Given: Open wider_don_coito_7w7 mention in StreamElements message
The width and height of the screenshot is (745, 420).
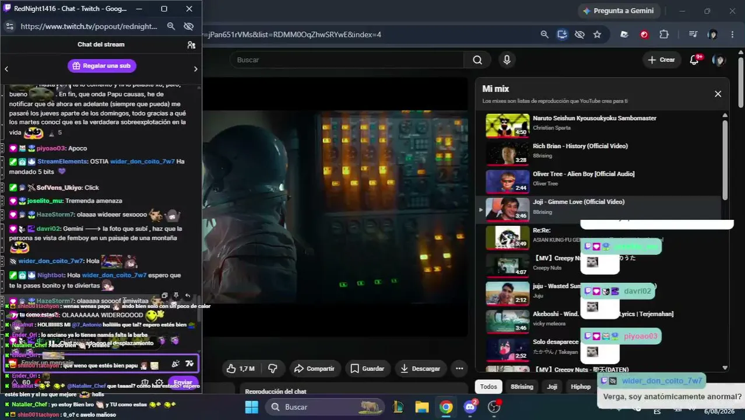Looking at the screenshot, I should coord(142,162).
